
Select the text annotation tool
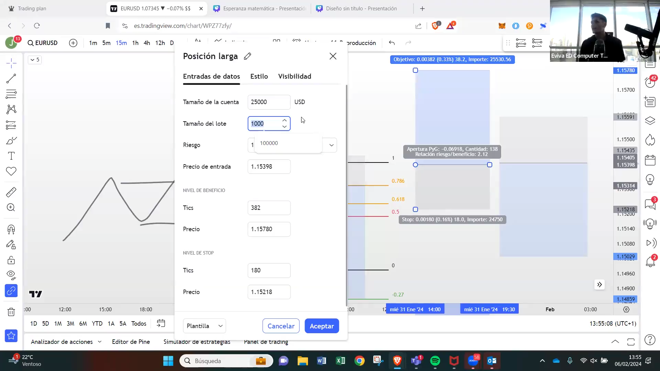click(x=11, y=156)
